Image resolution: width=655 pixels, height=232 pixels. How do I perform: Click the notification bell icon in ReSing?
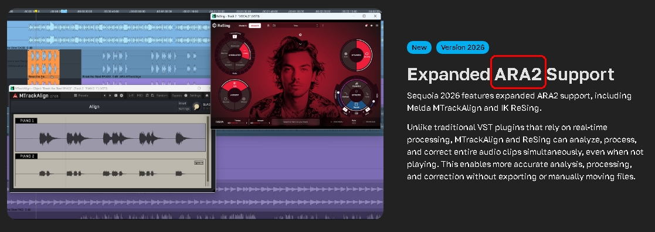pyautogui.click(x=366, y=25)
